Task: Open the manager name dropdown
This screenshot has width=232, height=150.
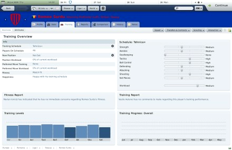Action: 43,8
